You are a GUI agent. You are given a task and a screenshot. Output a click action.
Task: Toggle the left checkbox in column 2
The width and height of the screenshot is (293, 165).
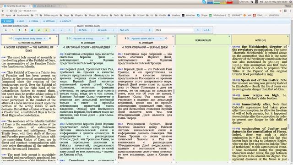69,38
